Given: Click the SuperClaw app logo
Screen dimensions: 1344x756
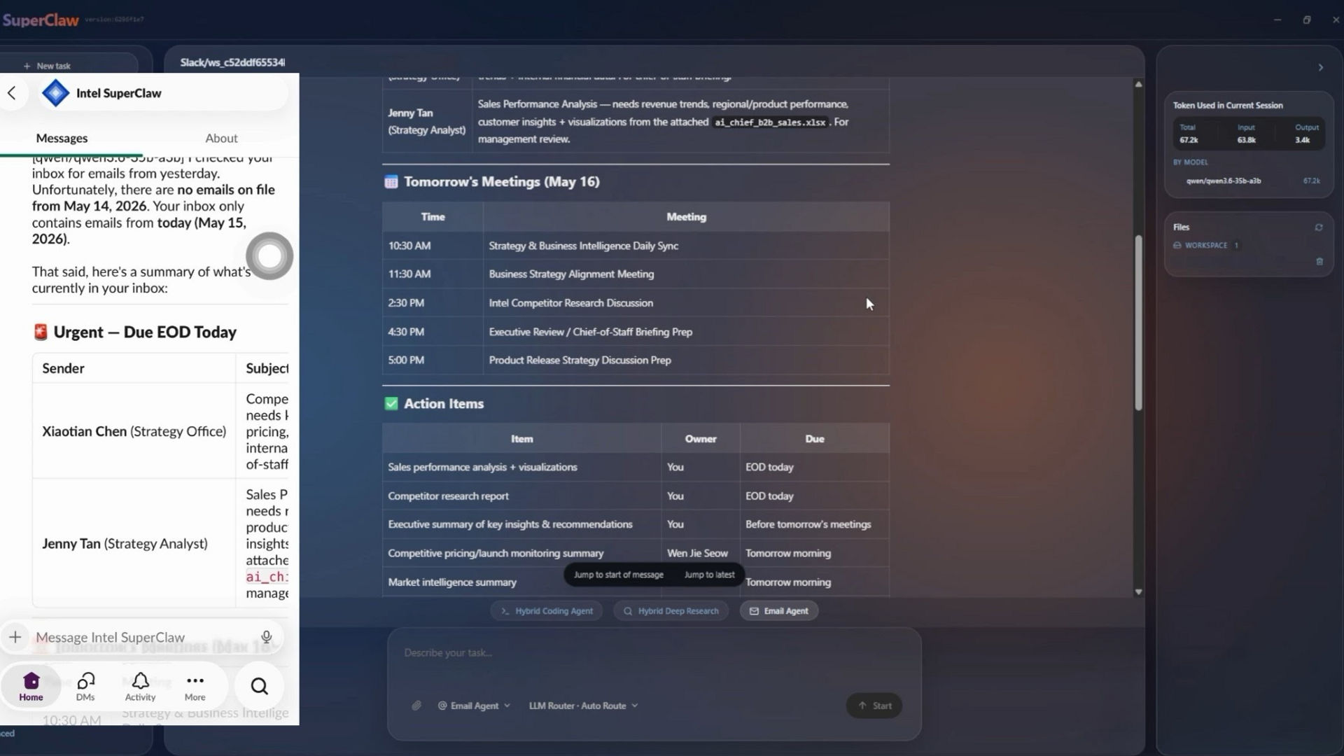Looking at the screenshot, I should [40, 20].
